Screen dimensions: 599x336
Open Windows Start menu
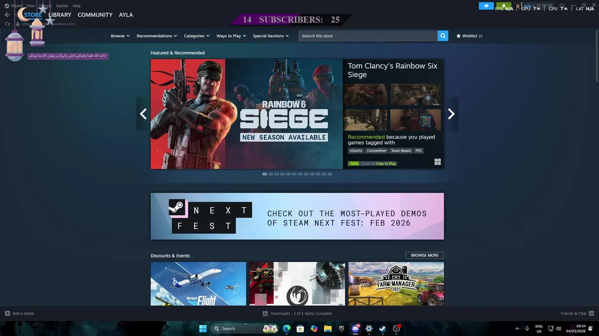coord(203,329)
